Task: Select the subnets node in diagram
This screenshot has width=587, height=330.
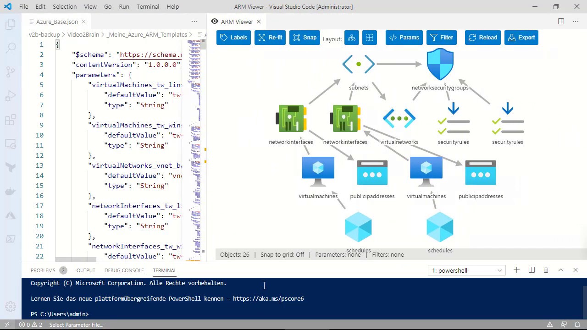Action: coord(359,64)
